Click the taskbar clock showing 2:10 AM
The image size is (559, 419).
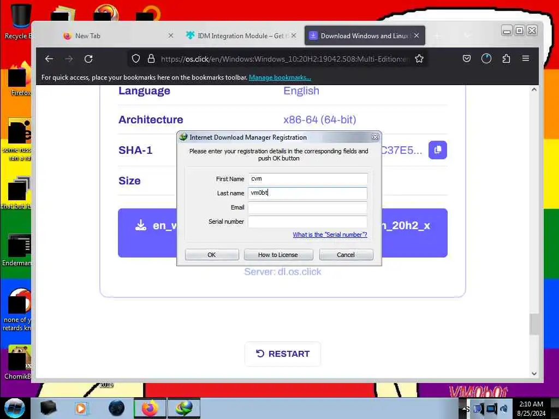click(x=531, y=408)
